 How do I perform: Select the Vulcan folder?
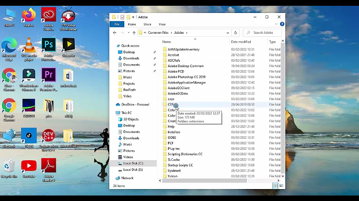[173, 176]
